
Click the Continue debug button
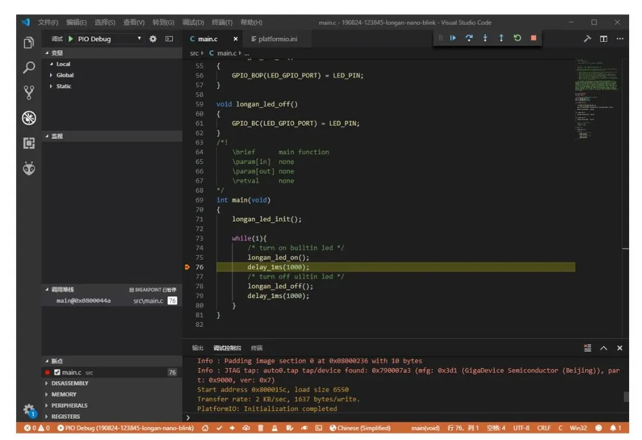pos(453,38)
